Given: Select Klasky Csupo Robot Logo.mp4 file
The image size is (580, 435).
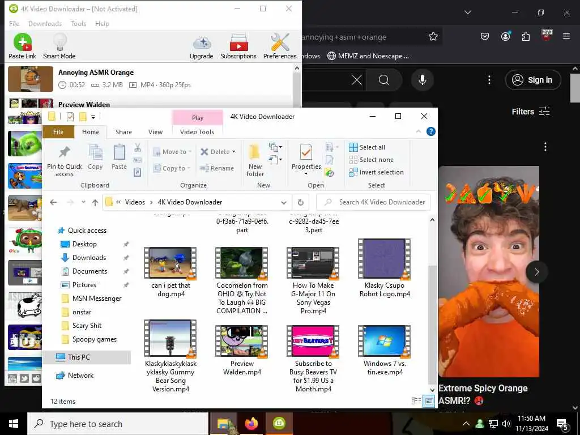Looking at the screenshot, I should point(385,268).
